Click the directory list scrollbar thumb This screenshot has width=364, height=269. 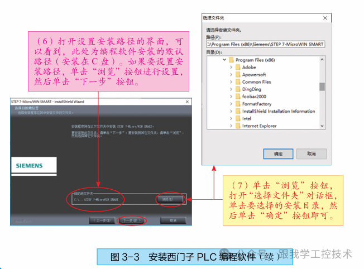pos(322,87)
